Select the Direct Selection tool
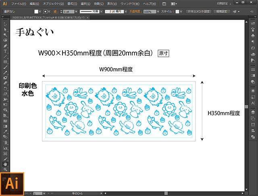The width and height of the screenshot is (258, 196). coord(5,29)
